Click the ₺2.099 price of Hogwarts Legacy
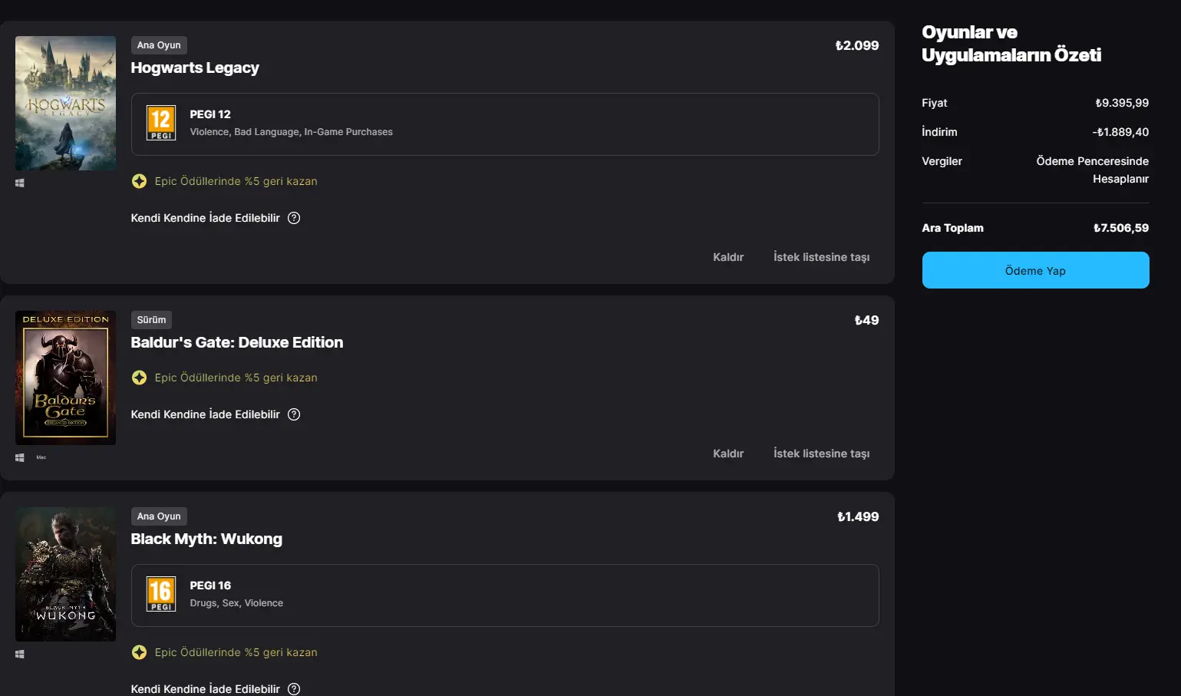 click(x=857, y=45)
